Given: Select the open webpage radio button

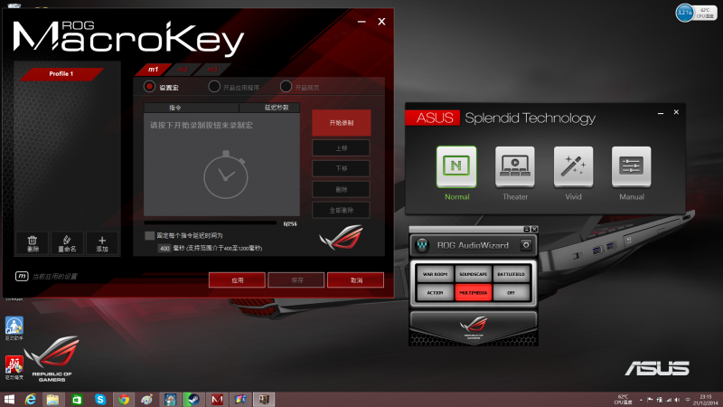Looking at the screenshot, I should tap(286, 87).
